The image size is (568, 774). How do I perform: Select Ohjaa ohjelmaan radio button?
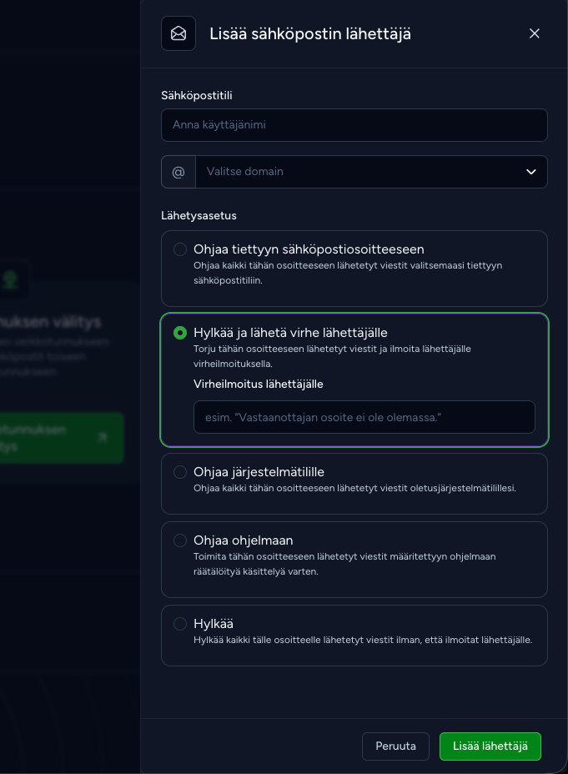[x=180, y=540]
